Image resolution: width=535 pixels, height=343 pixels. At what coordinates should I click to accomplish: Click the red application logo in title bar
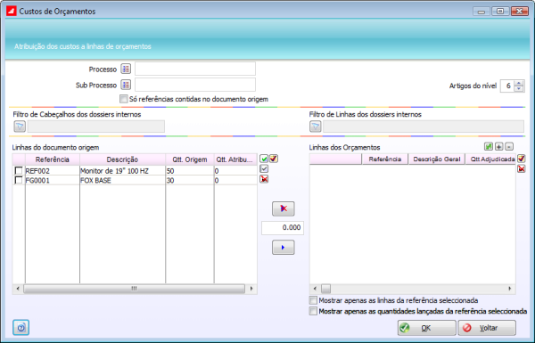(12, 11)
